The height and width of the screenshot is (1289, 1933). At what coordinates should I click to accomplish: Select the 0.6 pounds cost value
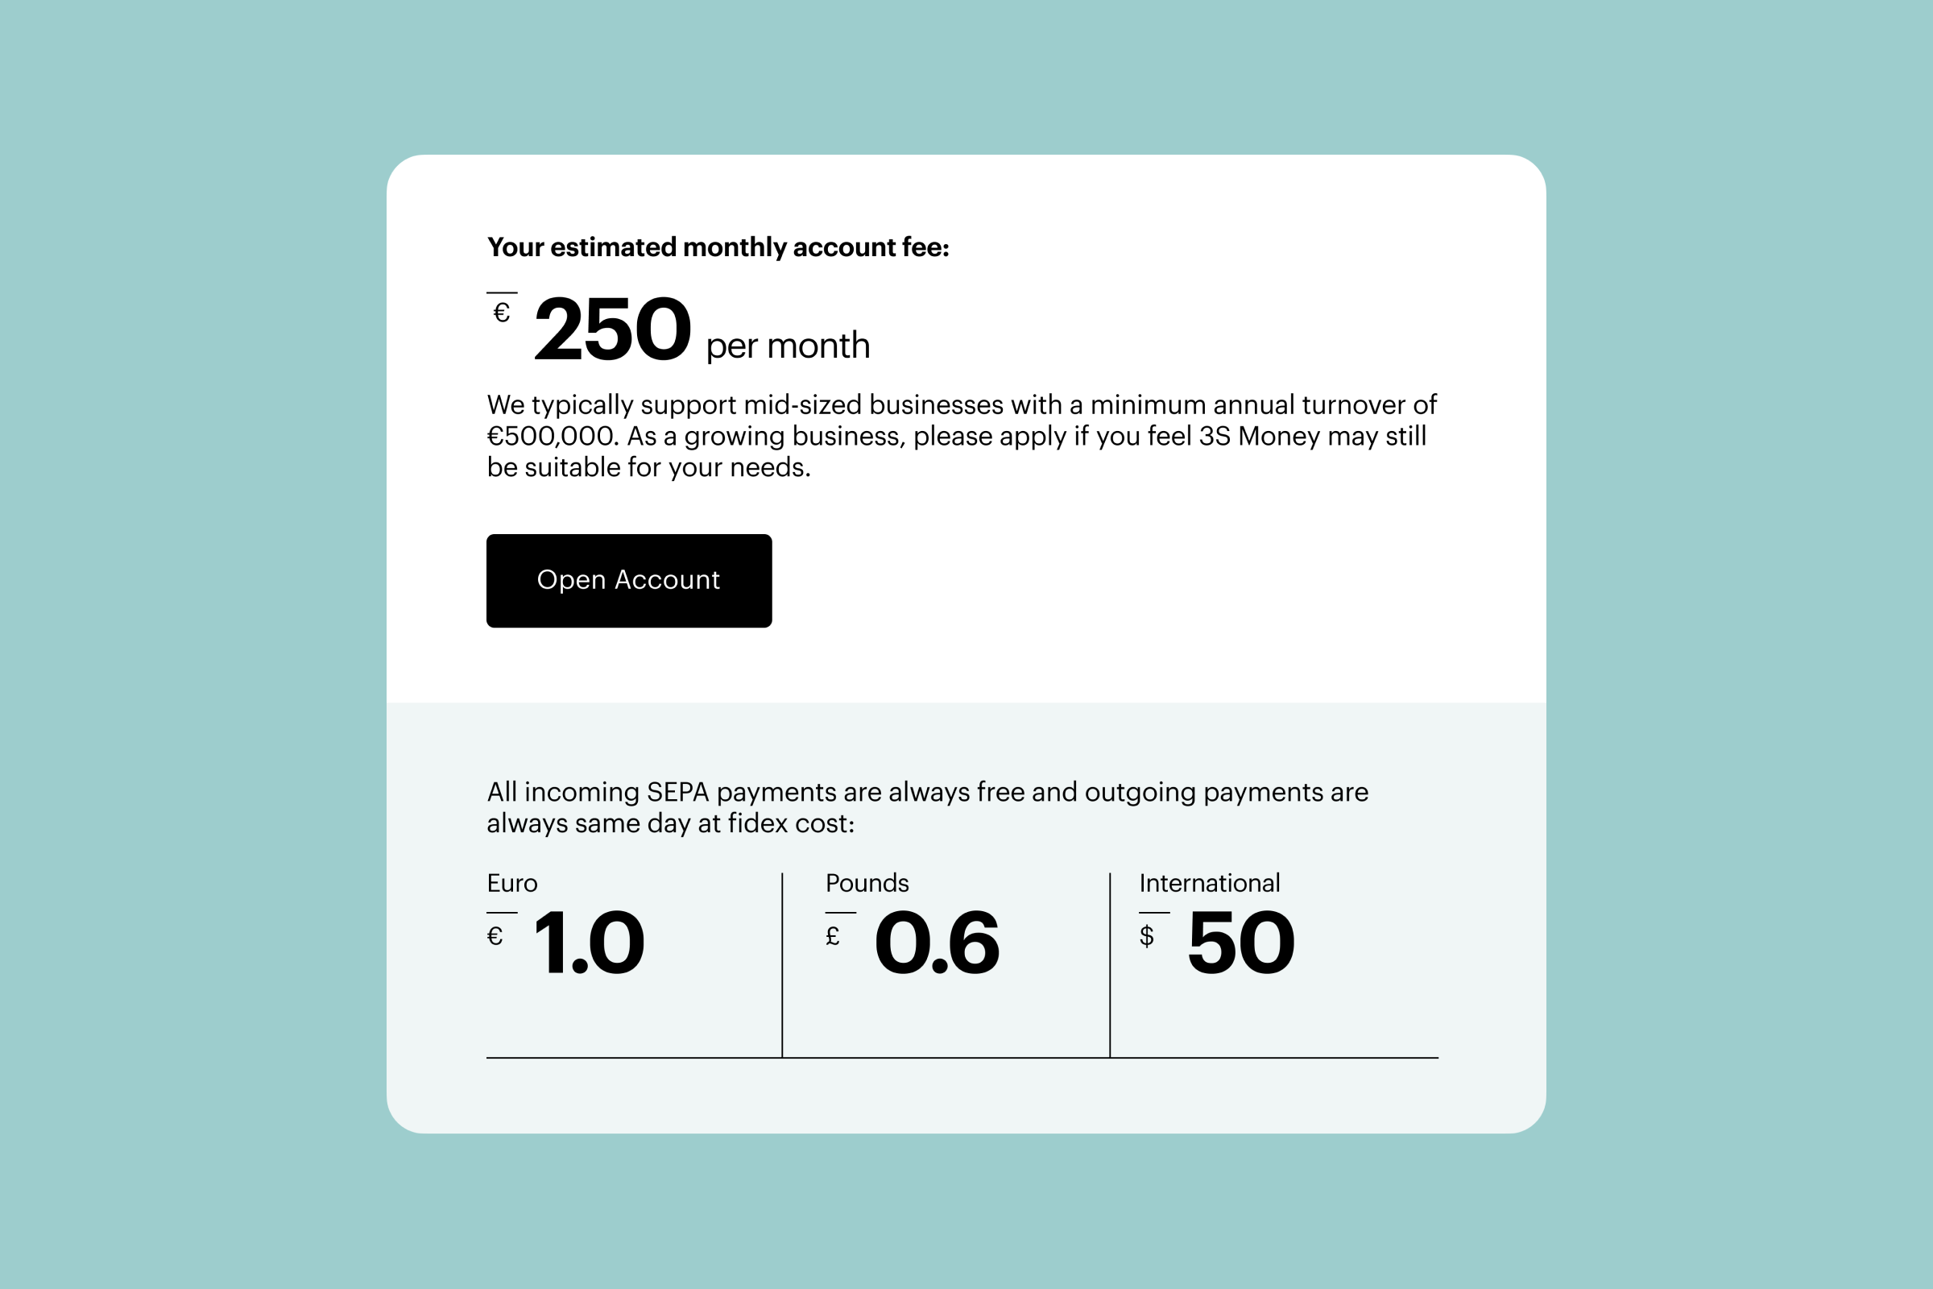[937, 942]
